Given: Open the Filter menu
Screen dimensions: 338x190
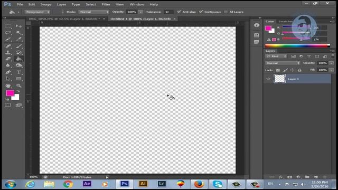Looking at the screenshot, I should click(106, 4).
